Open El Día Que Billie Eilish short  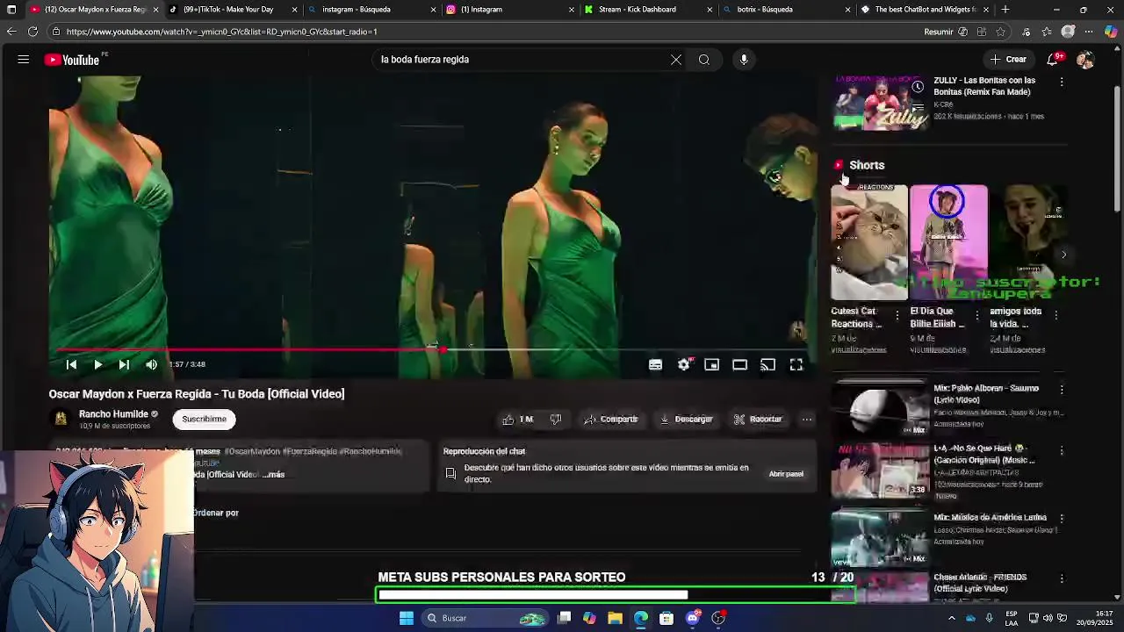tap(948, 242)
